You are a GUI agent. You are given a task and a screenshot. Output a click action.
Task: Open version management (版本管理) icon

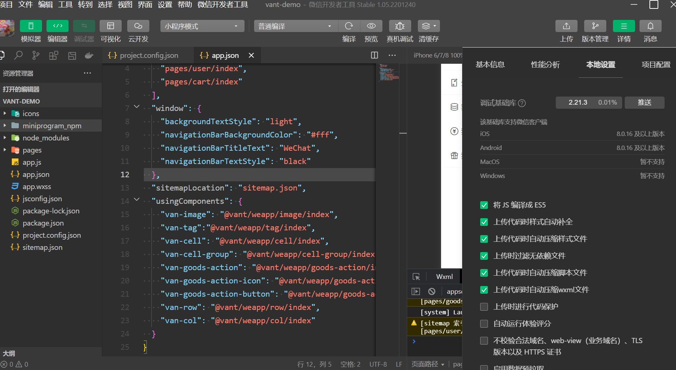595,26
